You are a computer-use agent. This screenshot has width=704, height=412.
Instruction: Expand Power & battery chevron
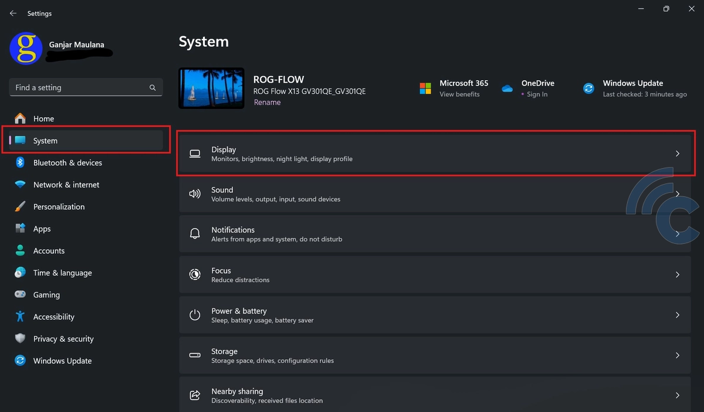click(677, 315)
